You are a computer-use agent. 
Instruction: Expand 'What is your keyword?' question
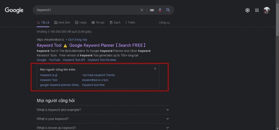tap(103, 119)
